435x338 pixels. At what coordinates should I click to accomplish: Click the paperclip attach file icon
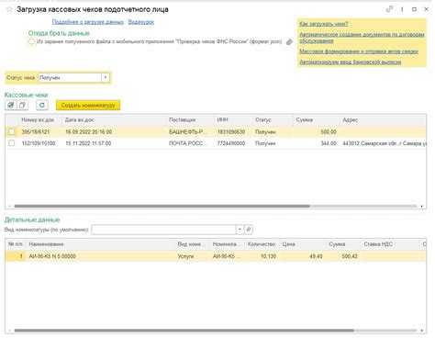pos(289,41)
